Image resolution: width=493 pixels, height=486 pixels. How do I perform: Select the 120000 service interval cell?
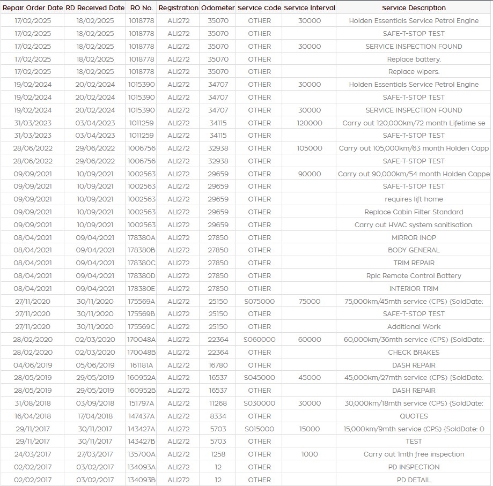pyautogui.click(x=310, y=123)
